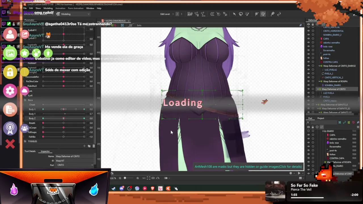Open the Modeling menu
Image resolution: width=363 pixels, height=204 pixels.
click(48, 8)
